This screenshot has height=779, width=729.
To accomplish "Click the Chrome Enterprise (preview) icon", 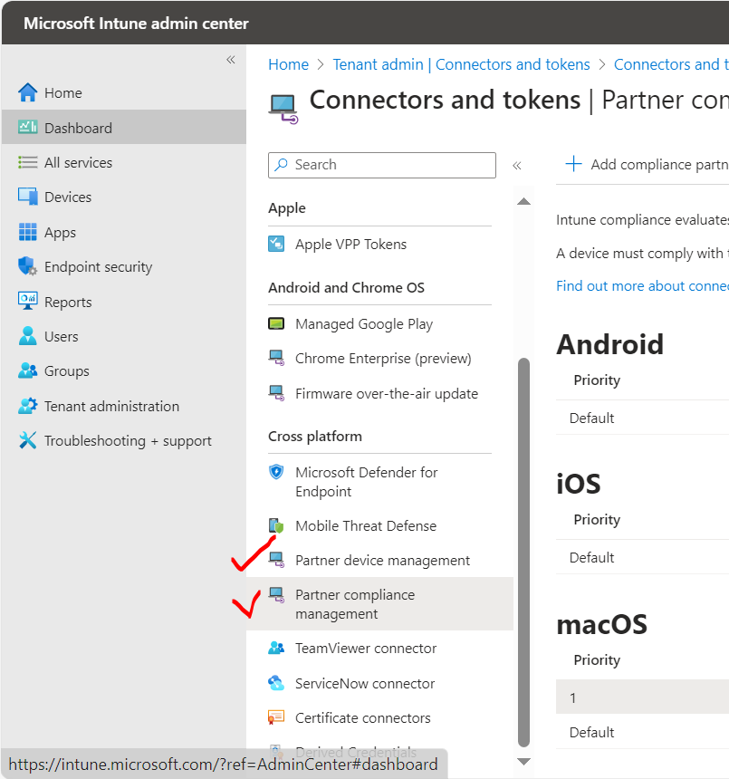I will pos(276,358).
